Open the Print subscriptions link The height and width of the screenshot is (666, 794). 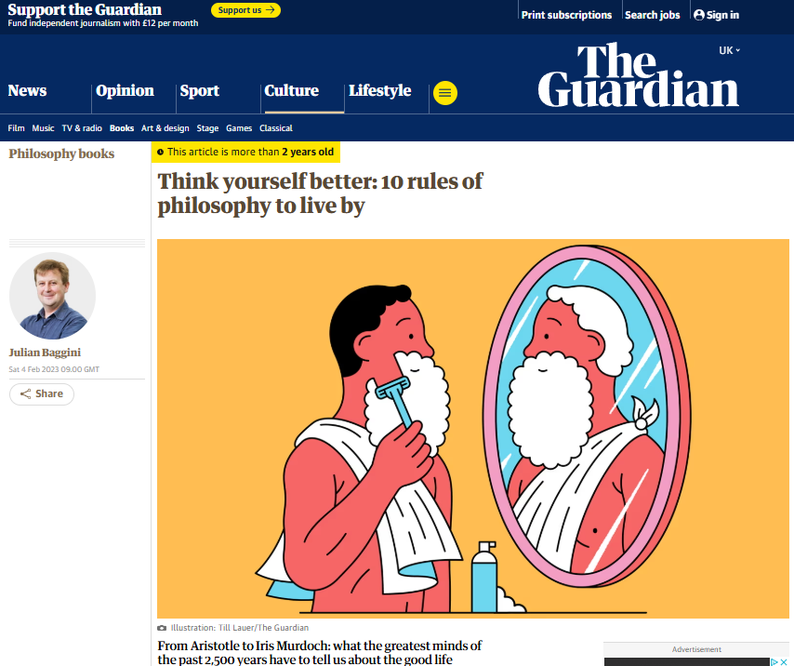pyautogui.click(x=566, y=15)
